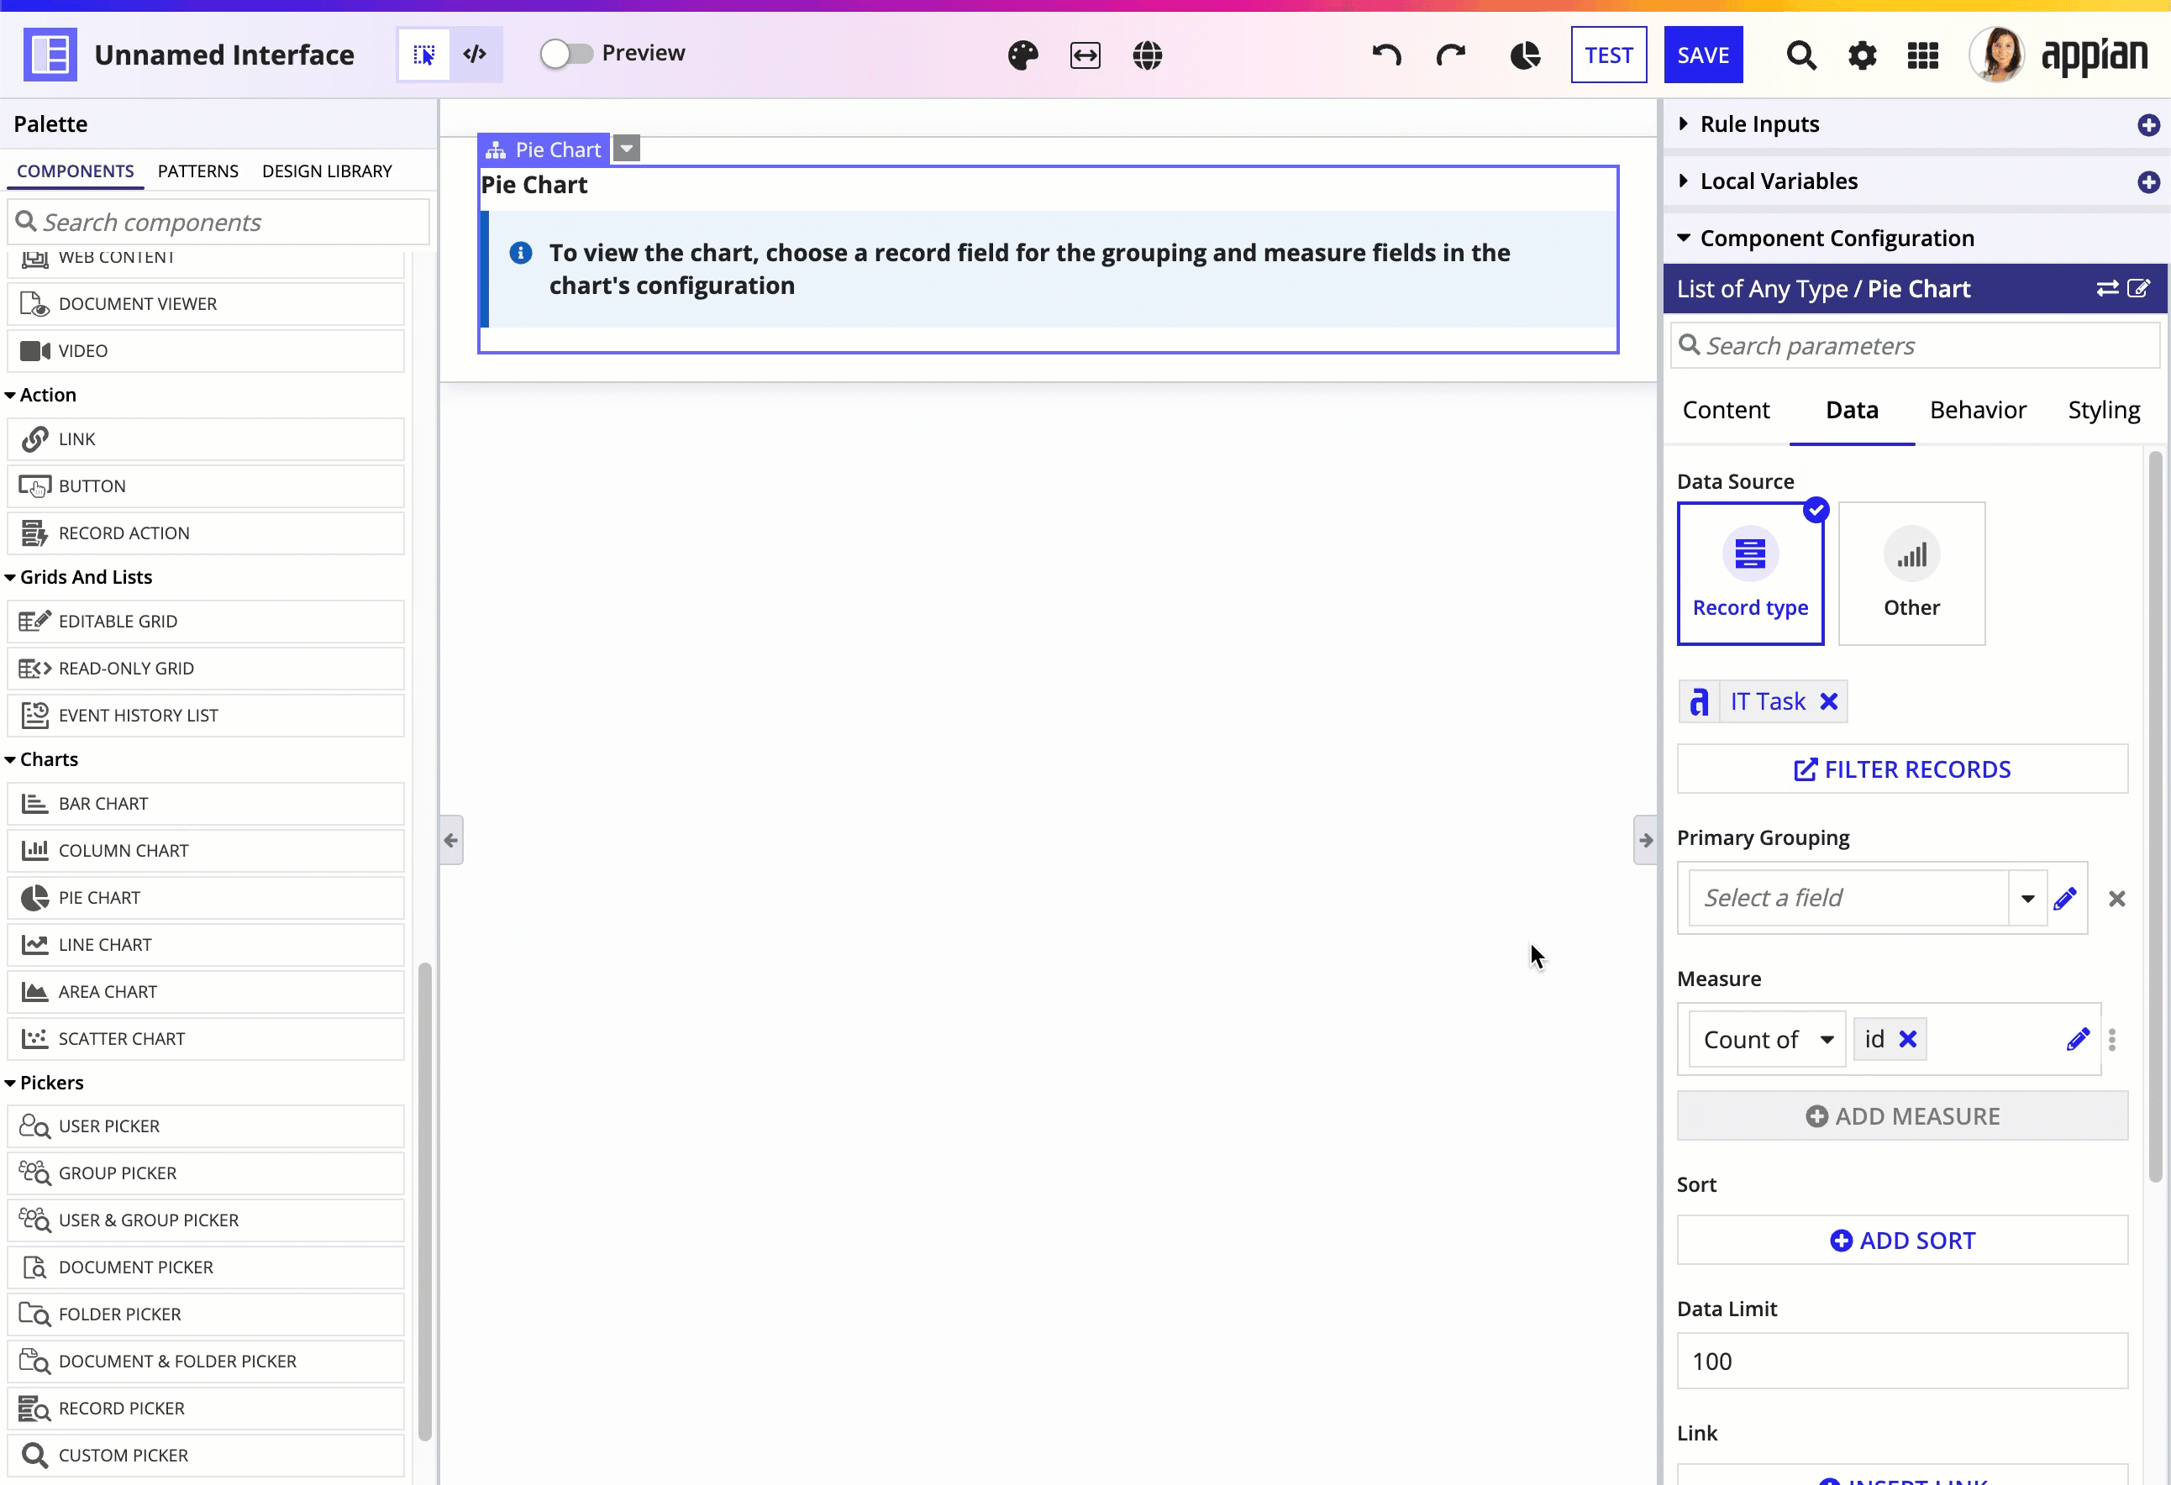Image resolution: width=2171 pixels, height=1485 pixels.
Task: Open the globe locale icon
Action: [x=1147, y=56]
